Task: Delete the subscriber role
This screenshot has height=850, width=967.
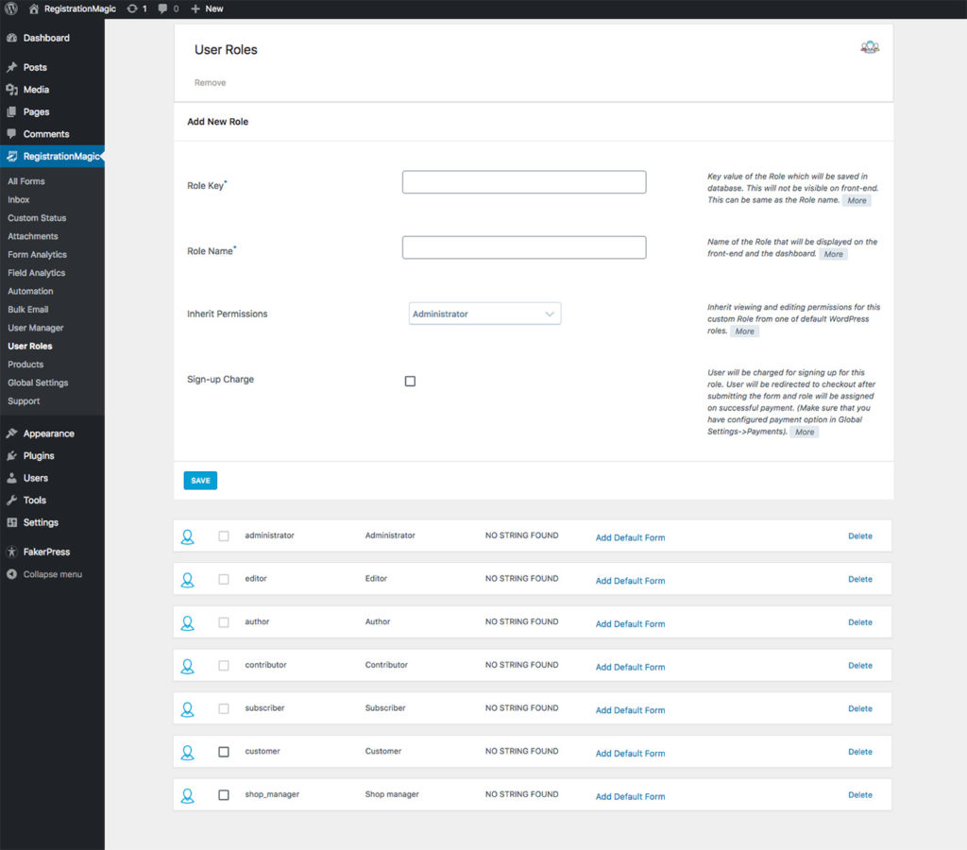Action: click(x=859, y=708)
